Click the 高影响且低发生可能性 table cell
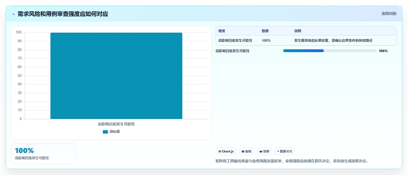The image size is (408, 175). (235, 41)
